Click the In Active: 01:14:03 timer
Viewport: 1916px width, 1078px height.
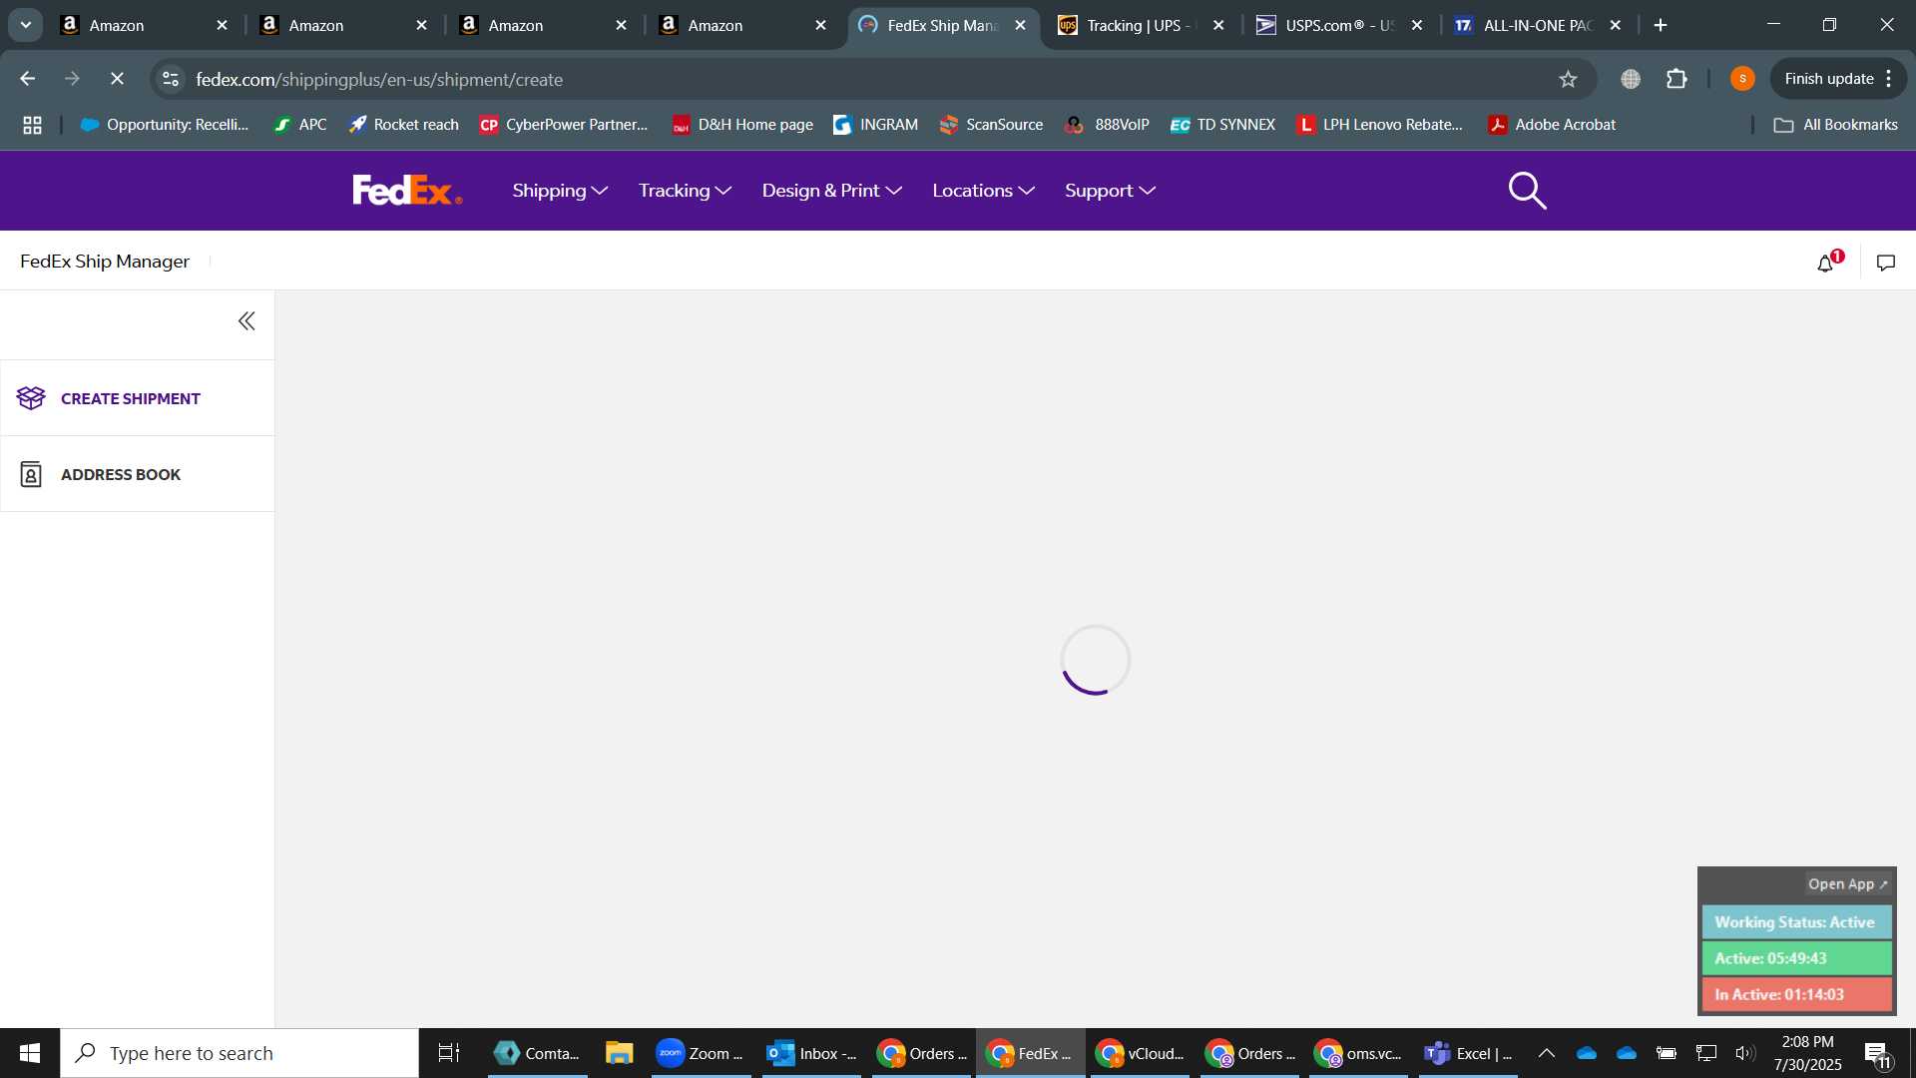(x=1796, y=994)
